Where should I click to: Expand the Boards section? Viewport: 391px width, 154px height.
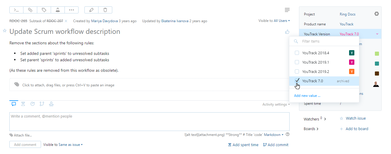tap(311, 129)
